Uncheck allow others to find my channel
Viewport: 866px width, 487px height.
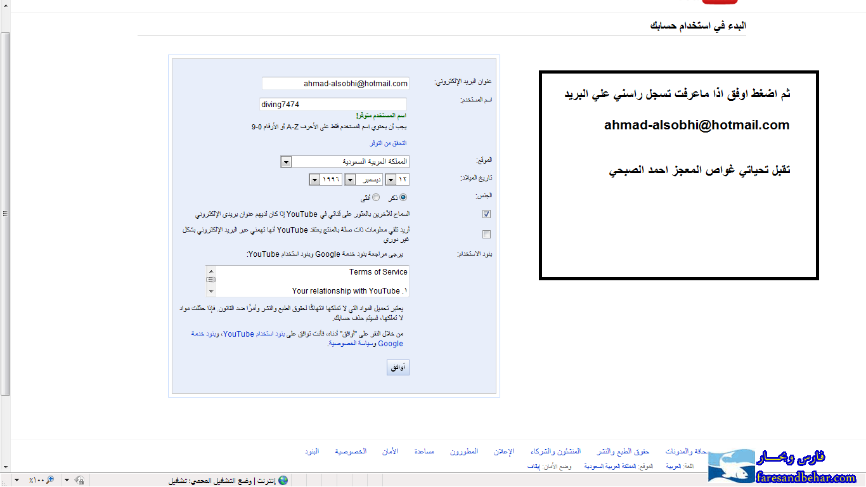click(x=486, y=214)
